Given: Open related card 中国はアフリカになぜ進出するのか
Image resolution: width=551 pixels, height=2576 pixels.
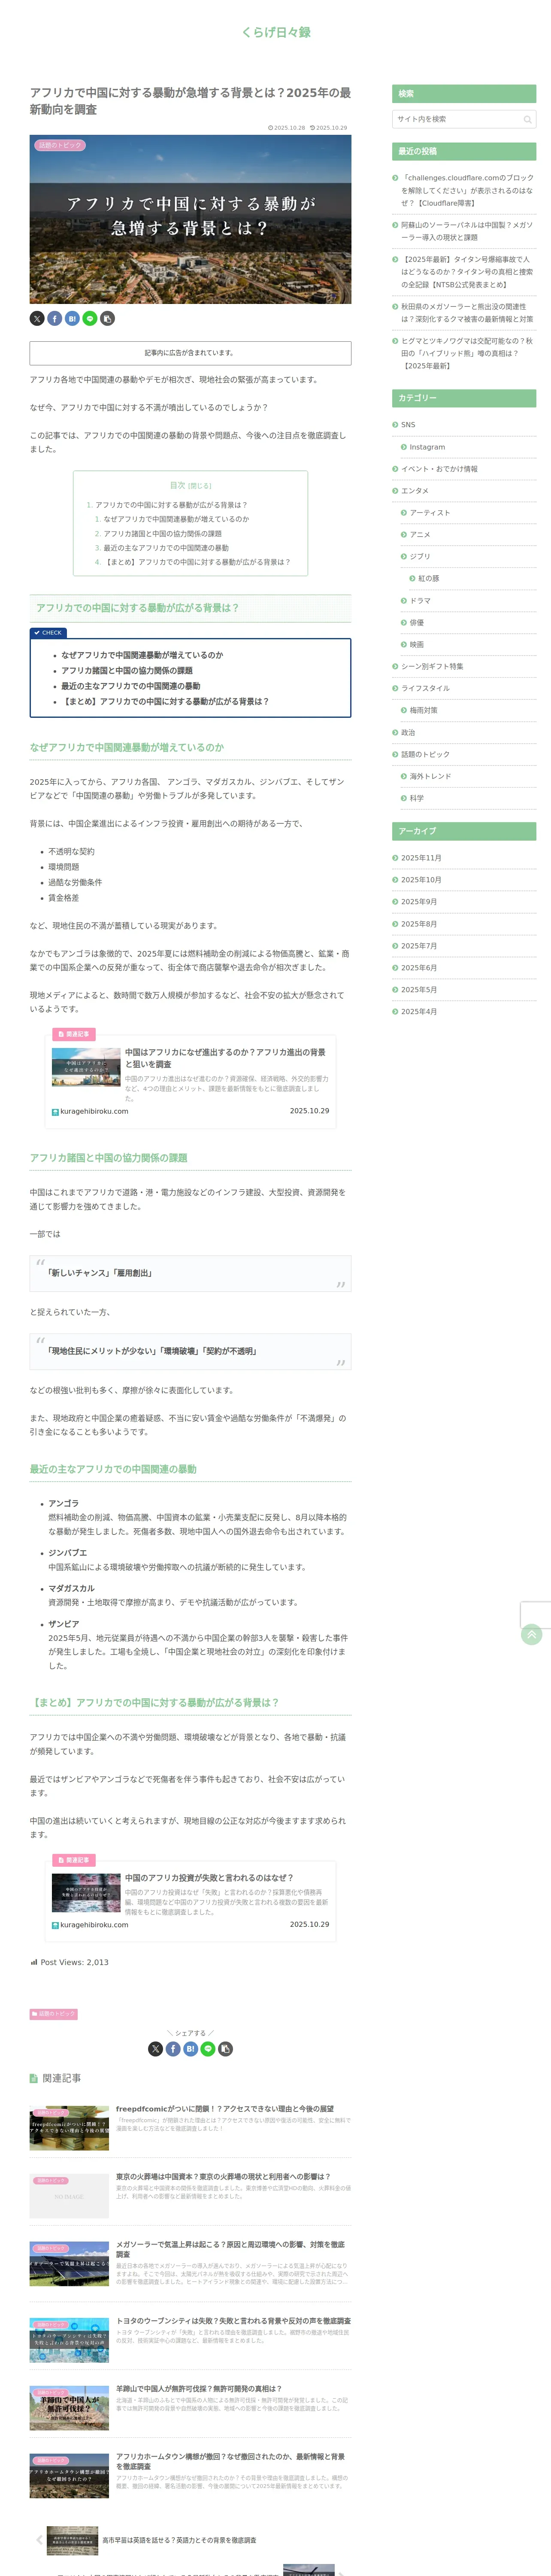Looking at the screenshot, I should (190, 1082).
